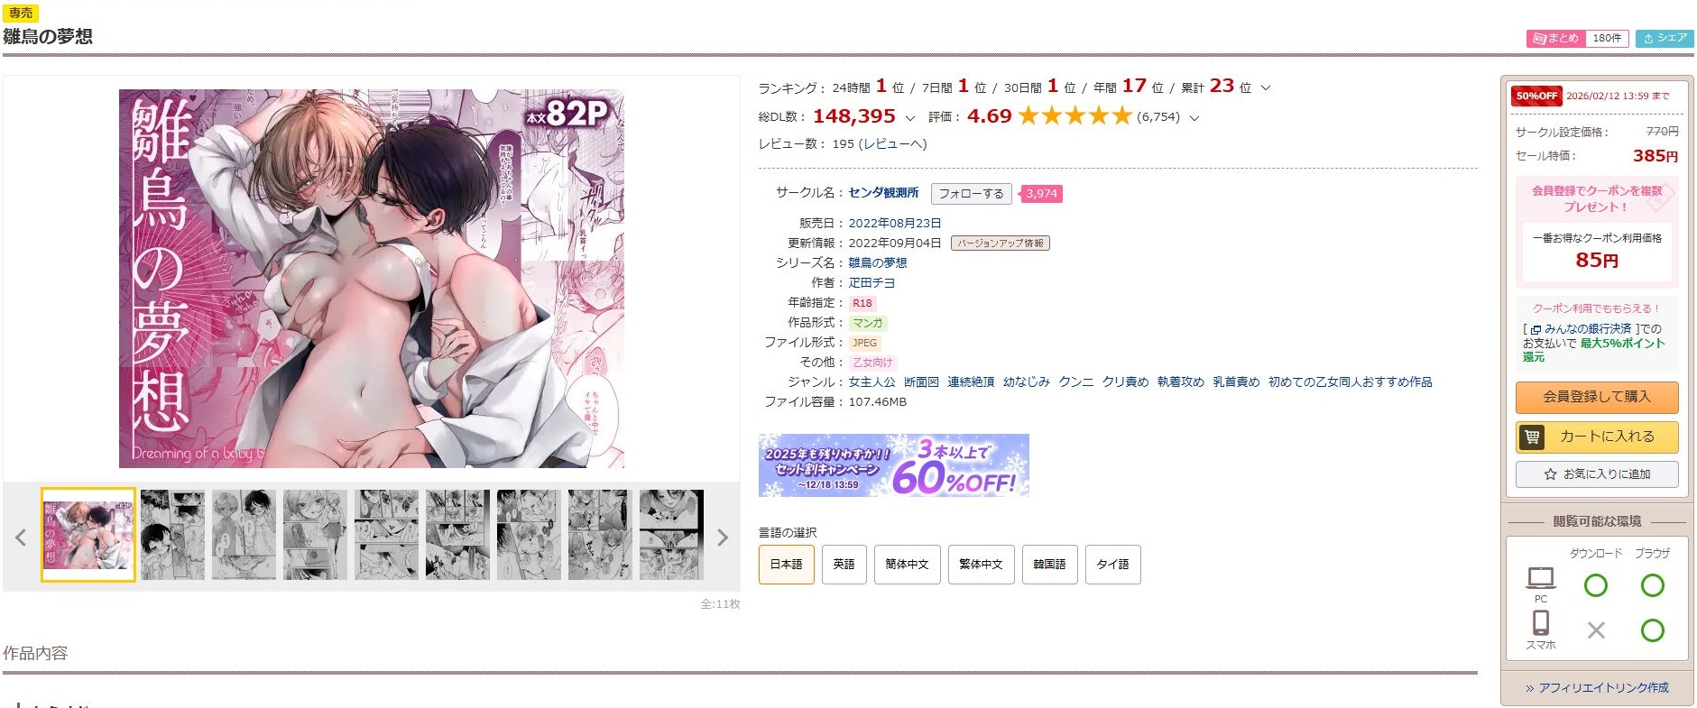Open the センダ観測所 circle link
The height and width of the screenshot is (708, 1697).
(x=883, y=193)
